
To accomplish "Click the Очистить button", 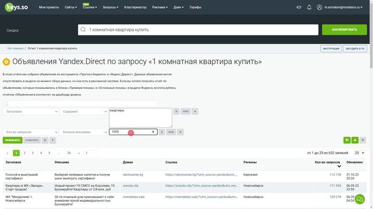I will [x=32, y=140].
